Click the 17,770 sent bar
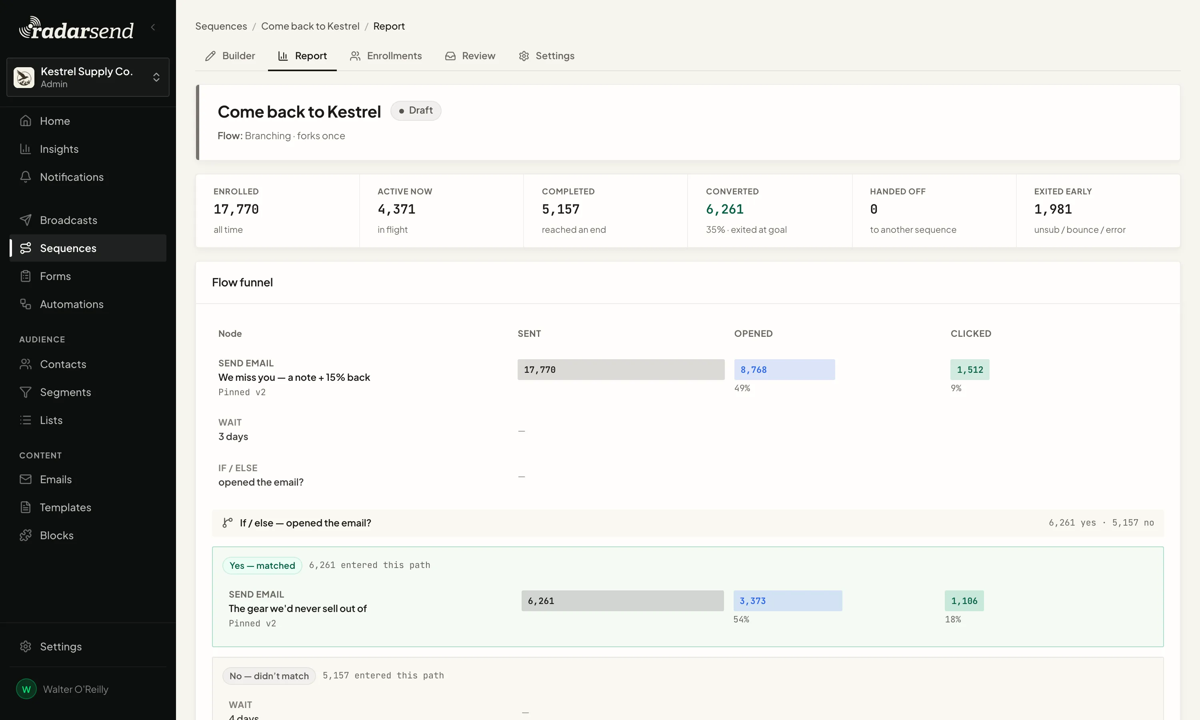Screen dimensions: 1200x720 coord(621,370)
